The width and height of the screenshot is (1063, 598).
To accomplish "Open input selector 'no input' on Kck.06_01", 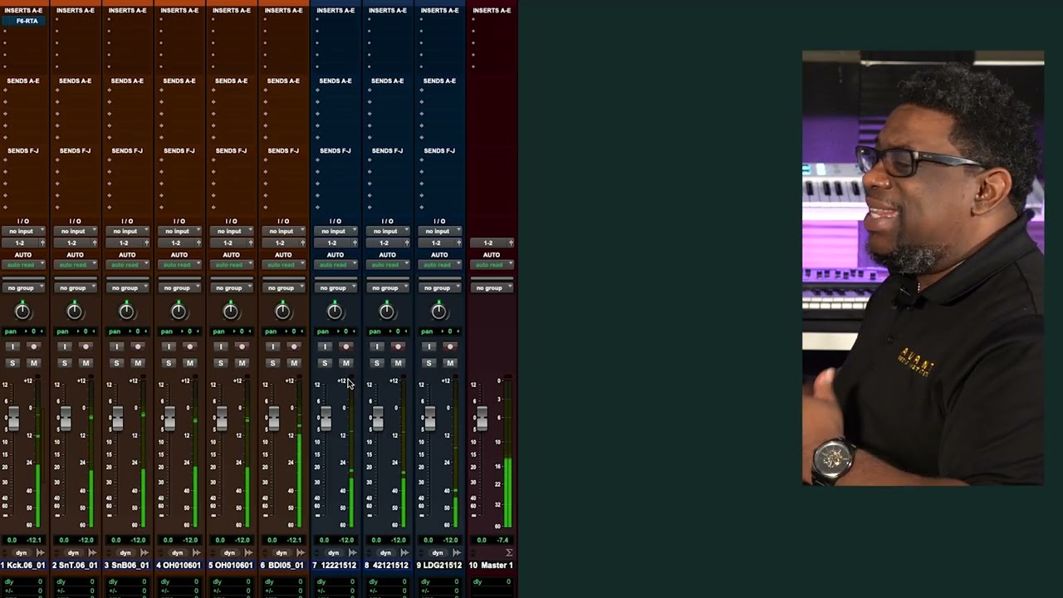I will click(23, 231).
